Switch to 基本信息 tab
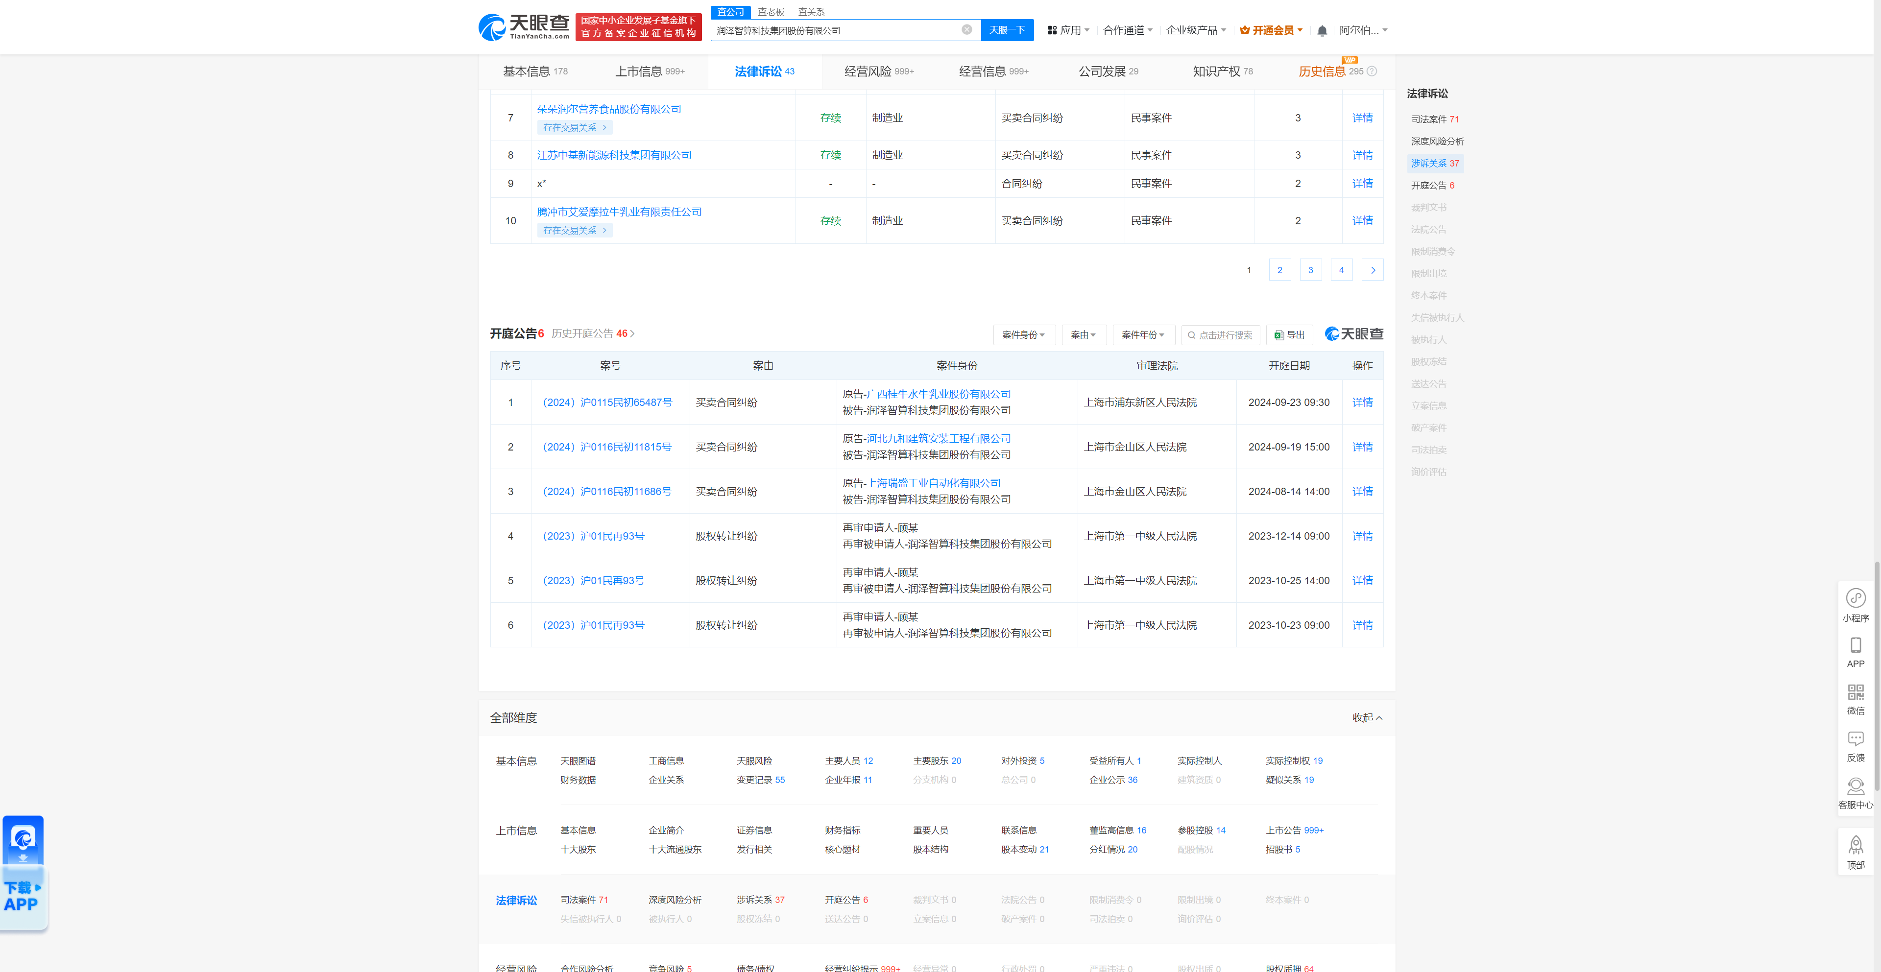 tap(535, 71)
